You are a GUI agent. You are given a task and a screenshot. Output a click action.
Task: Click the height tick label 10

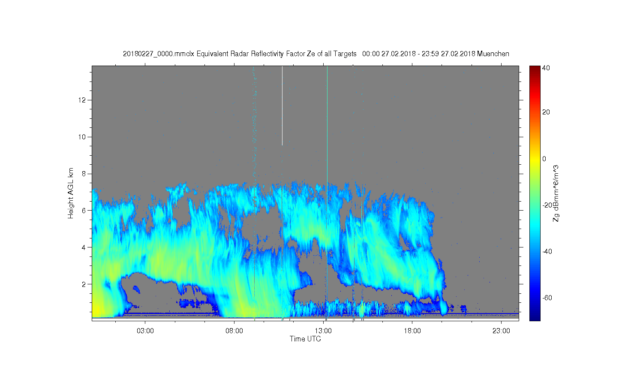pos(83,137)
